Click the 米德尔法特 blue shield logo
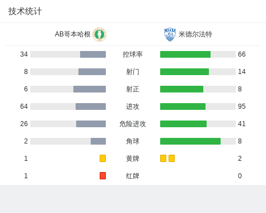266x213 pixels. (x=170, y=34)
